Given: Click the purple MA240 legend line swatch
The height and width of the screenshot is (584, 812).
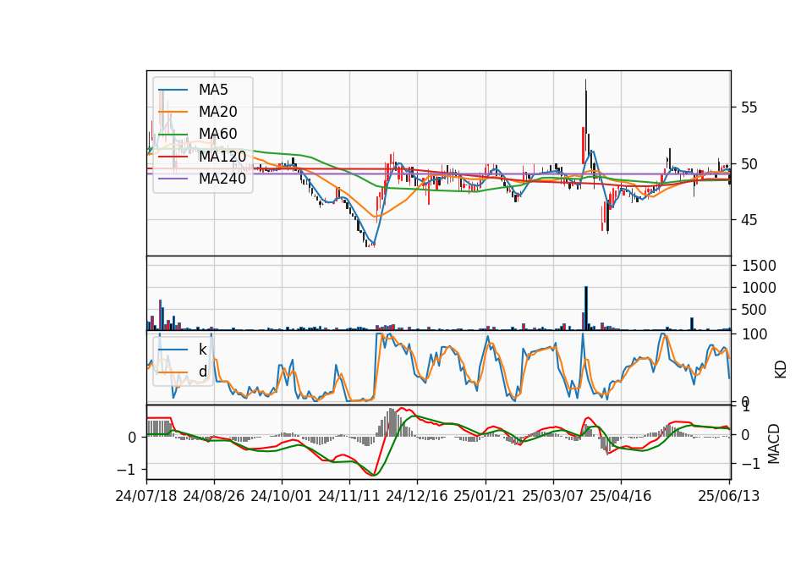Looking at the screenshot, I should point(173,179).
